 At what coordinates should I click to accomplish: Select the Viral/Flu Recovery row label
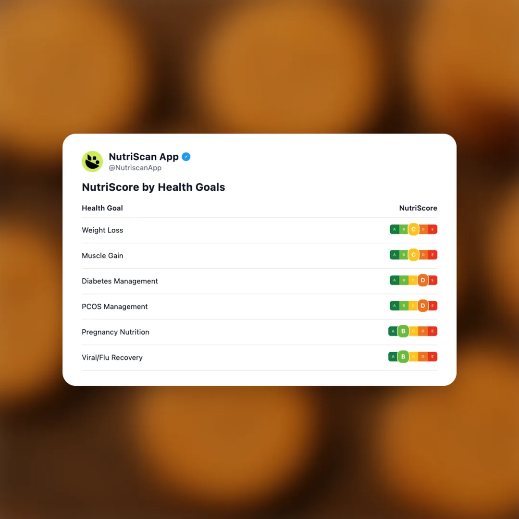click(112, 358)
